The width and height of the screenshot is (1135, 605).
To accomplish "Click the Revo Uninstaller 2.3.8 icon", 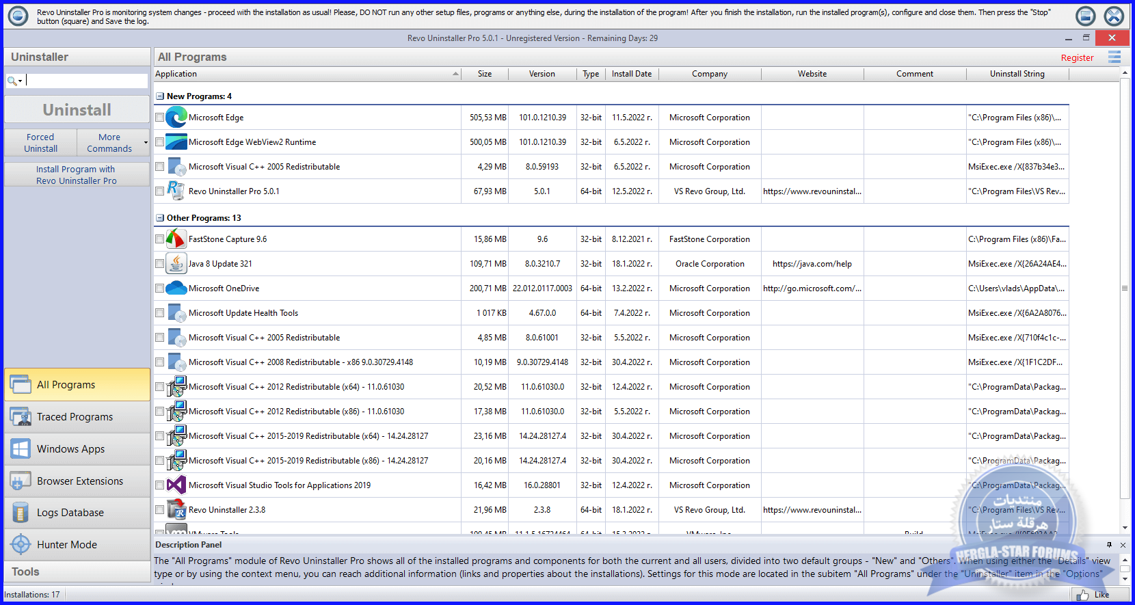I will coord(176,510).
